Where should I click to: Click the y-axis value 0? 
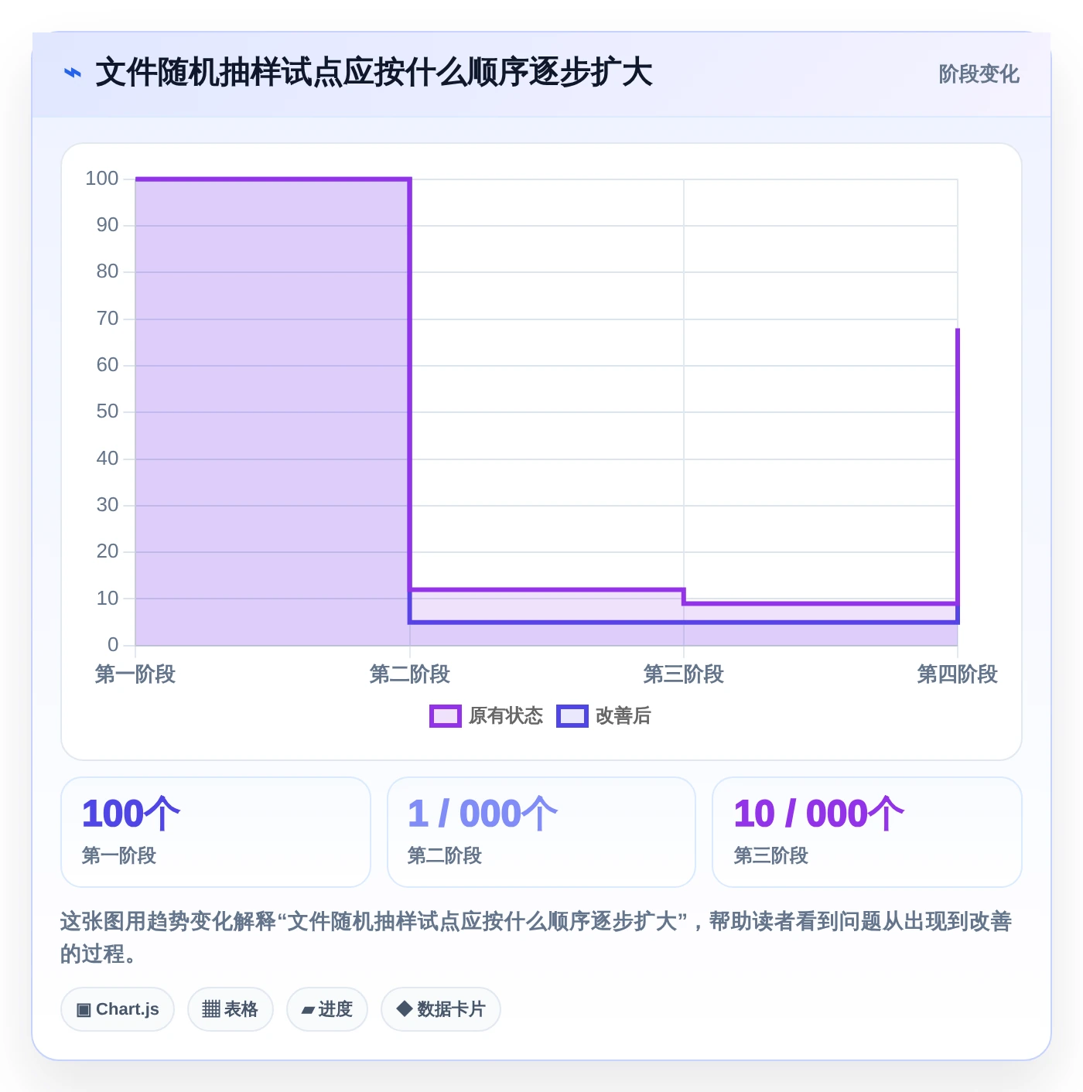113,645
